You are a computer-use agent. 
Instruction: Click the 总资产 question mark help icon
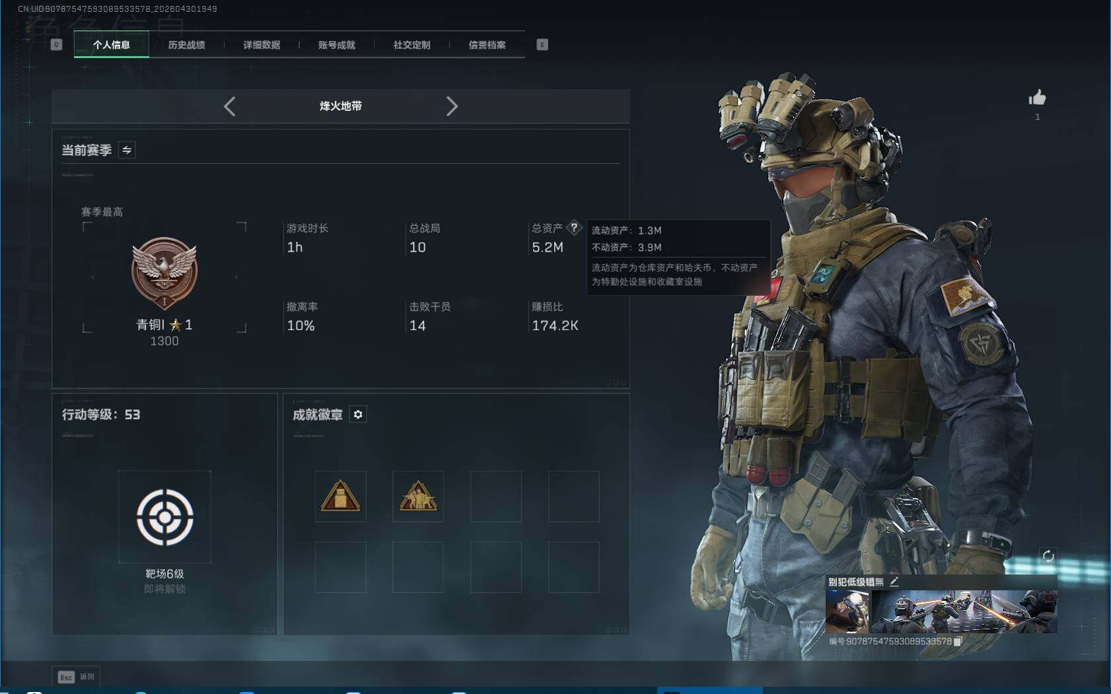coord(575,228)
